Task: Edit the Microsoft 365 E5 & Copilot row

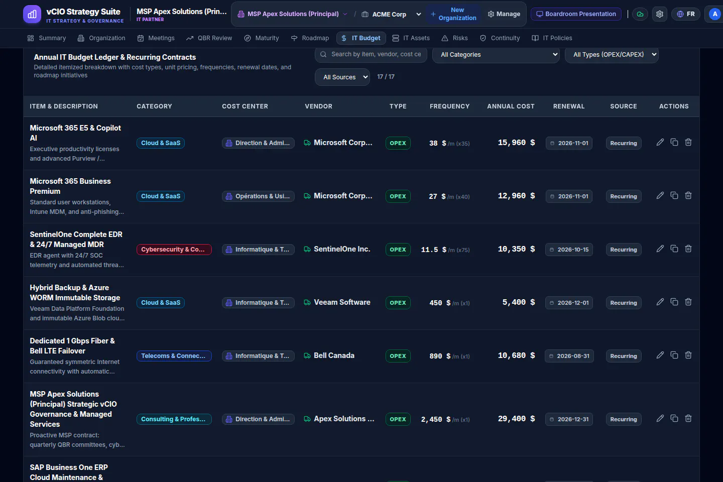Action: [x=660, y=142]
